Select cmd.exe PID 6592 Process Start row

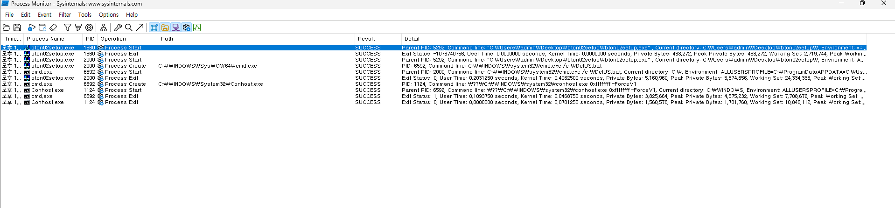tap(434, 72)
